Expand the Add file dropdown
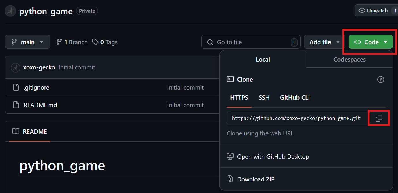Viewport: 398px width, 193px height. point(324,42)
